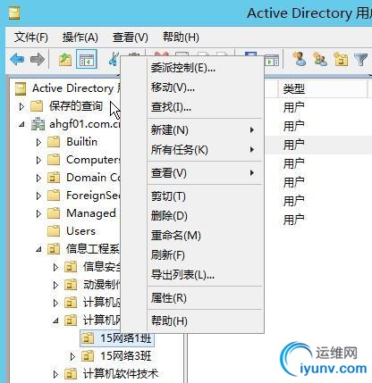This screenshot has height=383, width=372.
Task: Expand the Builtin container
Action: tap(38, 142)
